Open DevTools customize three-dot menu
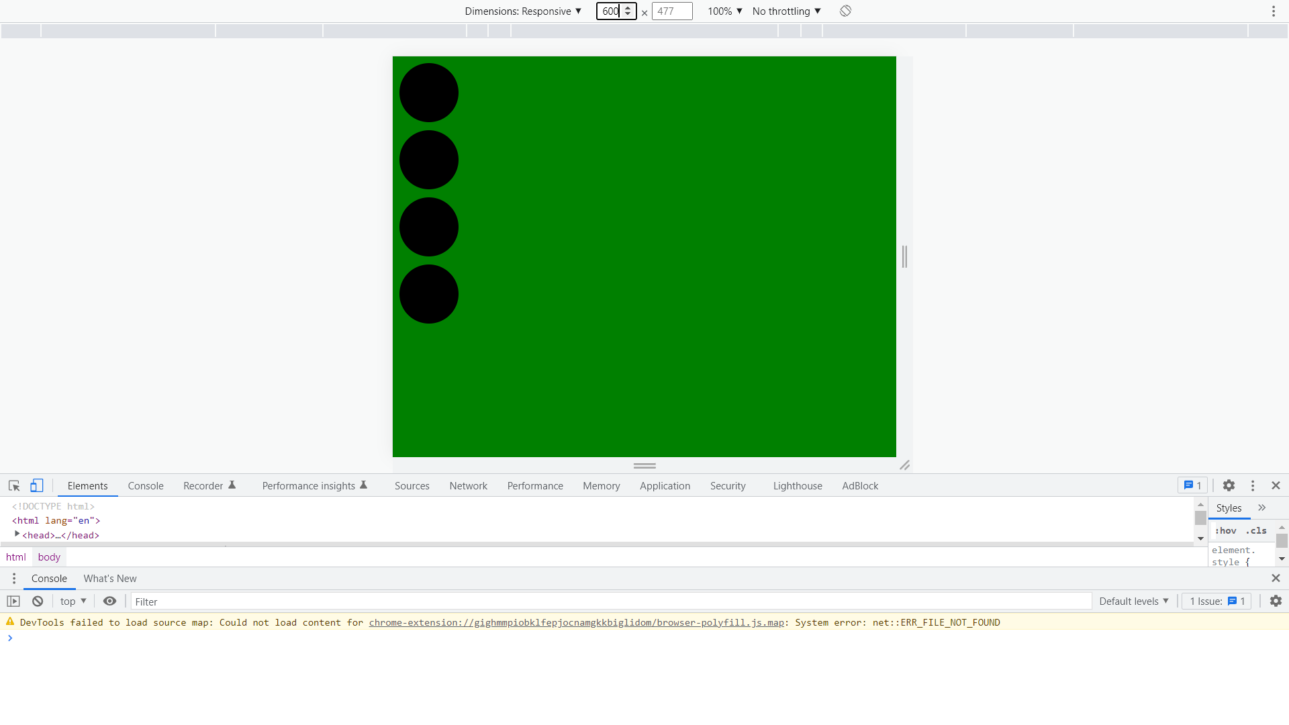This screenshot has height=725, width=1289. pyautogui.click(x=1253, y=485)
